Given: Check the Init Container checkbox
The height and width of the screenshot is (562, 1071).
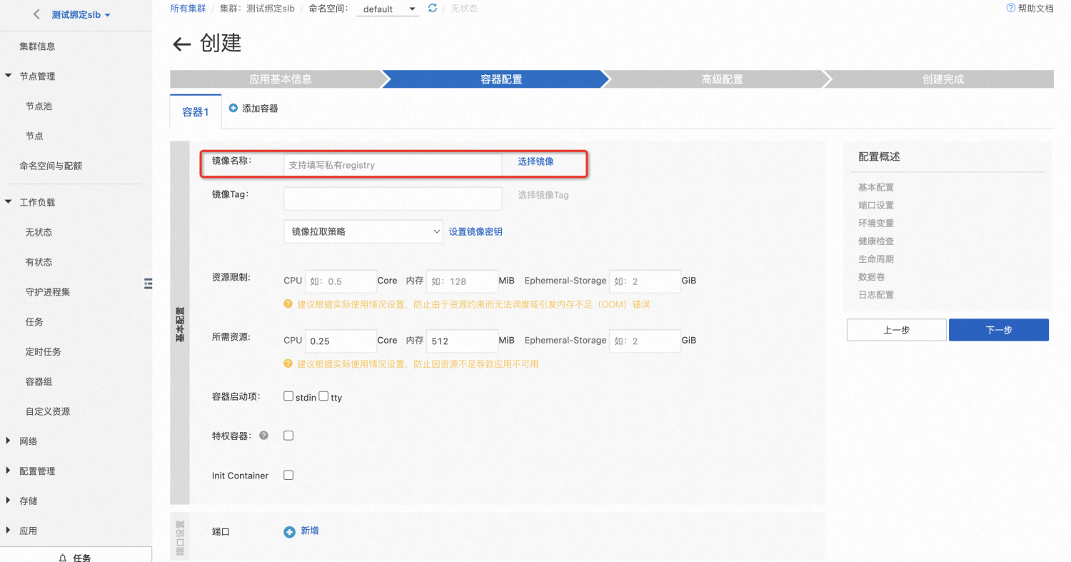Looking at the screenshot, I should (288, 475).
